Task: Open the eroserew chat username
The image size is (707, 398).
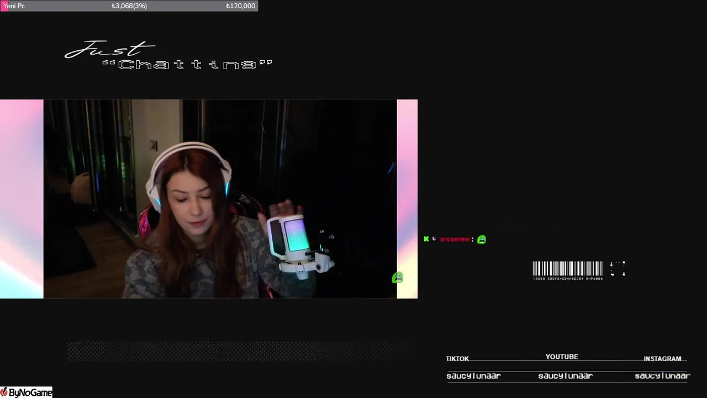Action: pos(455,239)
